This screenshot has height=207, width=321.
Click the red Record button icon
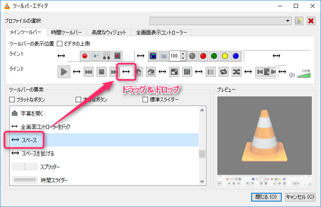[x=85, y=56]
